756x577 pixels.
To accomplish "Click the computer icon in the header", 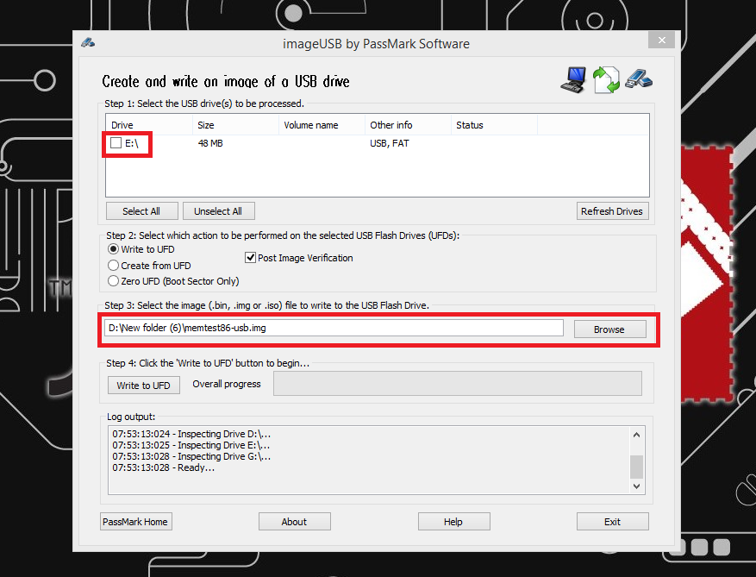I will click(x=573, y=79).
